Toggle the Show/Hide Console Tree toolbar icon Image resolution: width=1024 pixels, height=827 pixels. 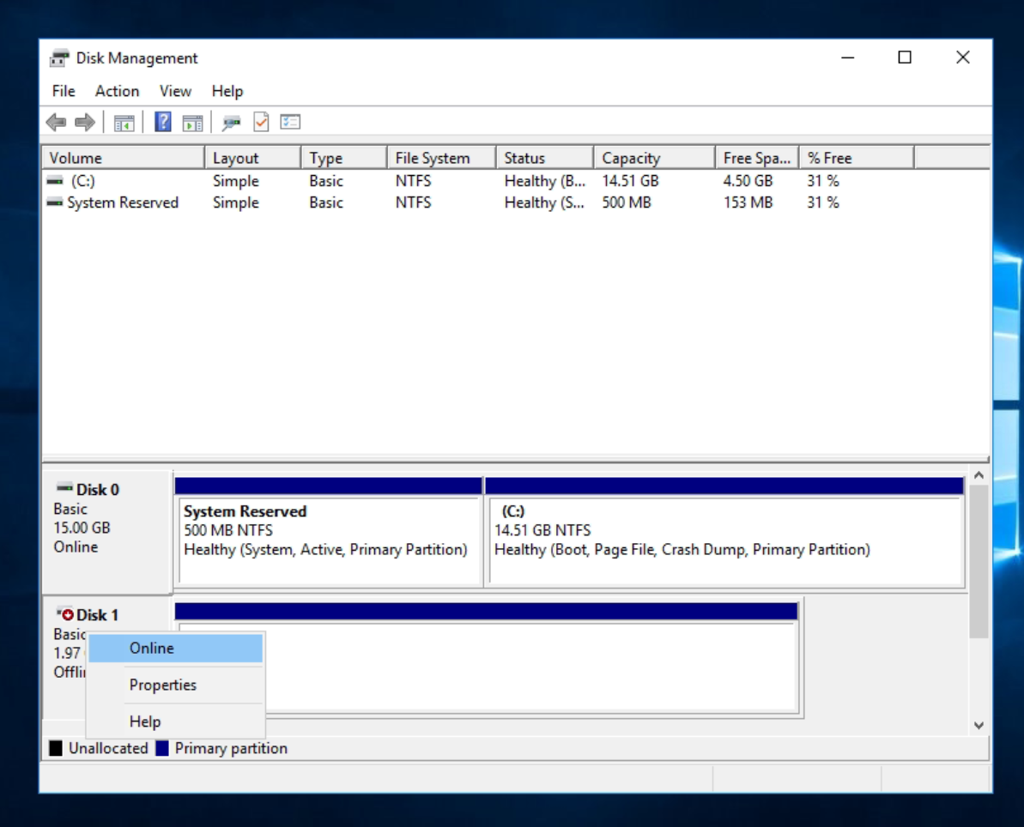[x=124, y=122]
